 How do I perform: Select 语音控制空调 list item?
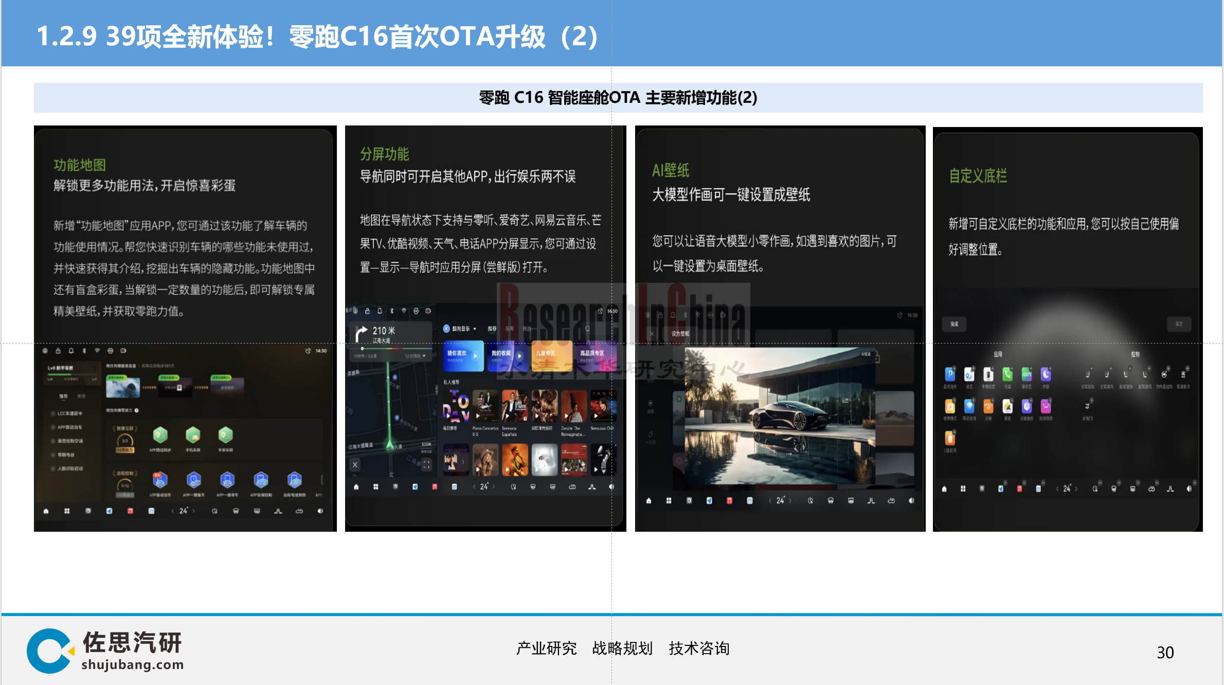click(x=67, y=441)
